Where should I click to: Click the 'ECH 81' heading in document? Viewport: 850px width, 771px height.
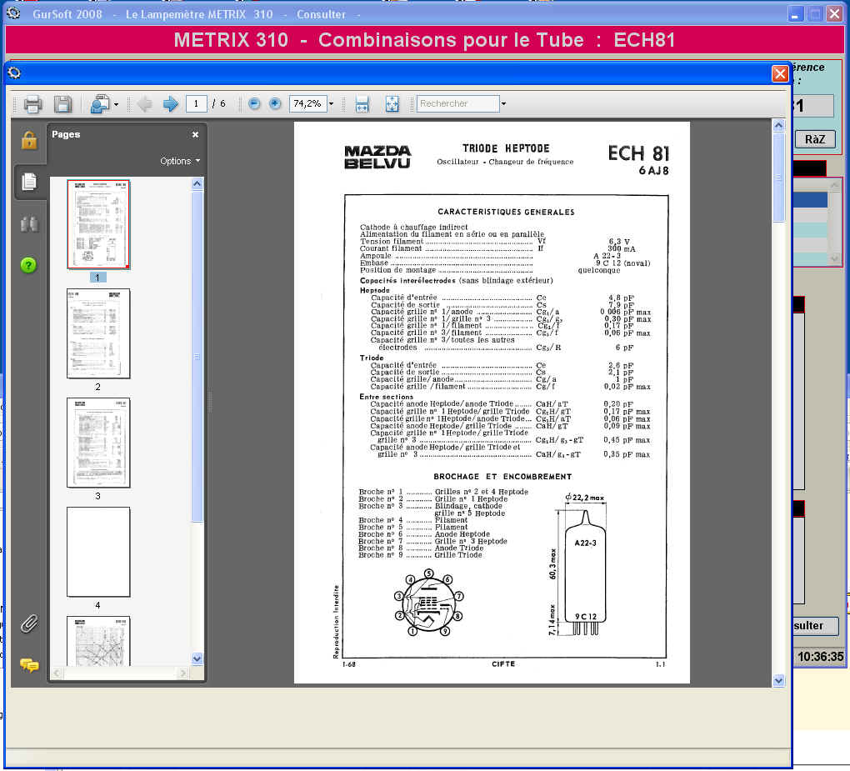pyautogui.click(x=638, y=153)
